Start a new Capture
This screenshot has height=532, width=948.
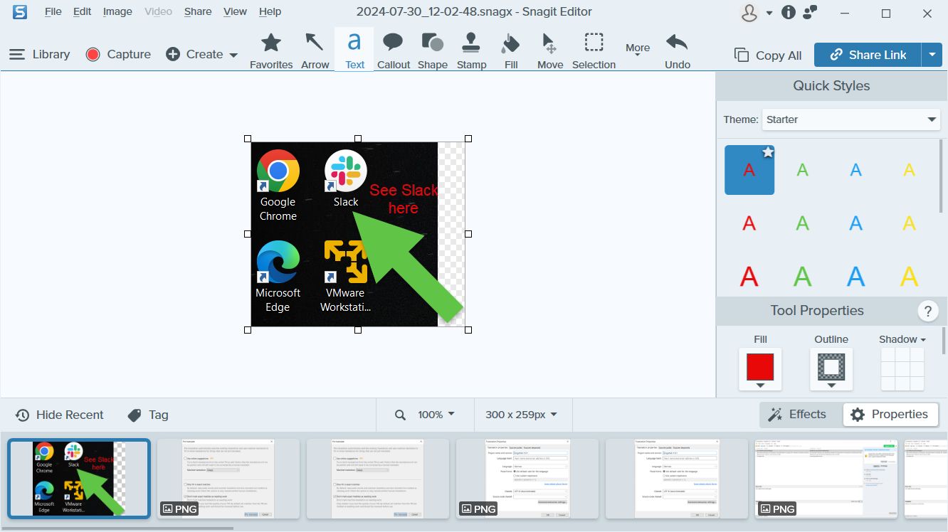click(x=118, y=54)
